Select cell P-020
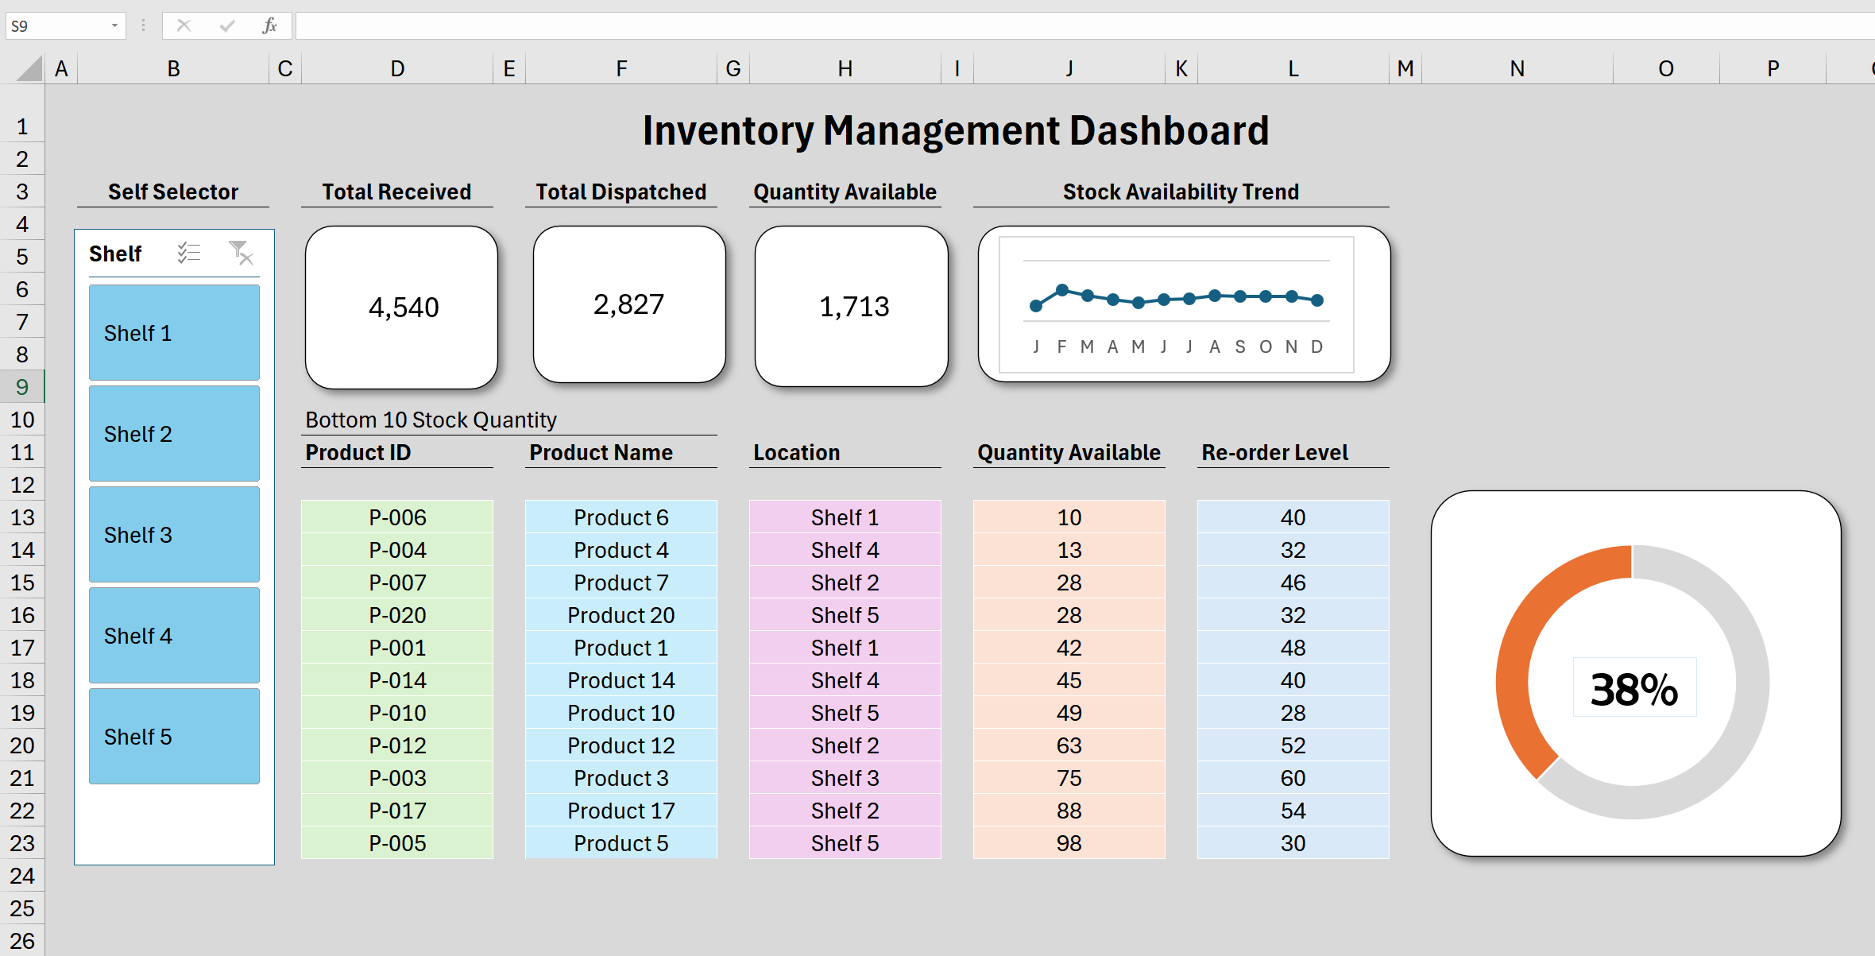Viewport: 1875px width, 956px height. 397,615
